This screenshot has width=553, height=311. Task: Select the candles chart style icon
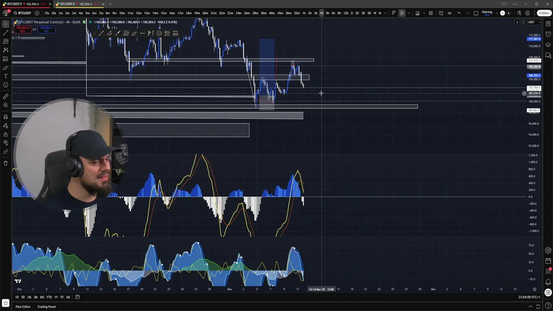coord(402,13)
